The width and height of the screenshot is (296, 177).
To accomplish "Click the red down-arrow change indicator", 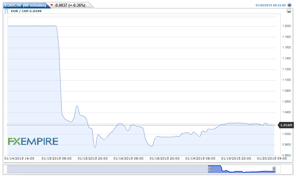I will pos(52,5).
